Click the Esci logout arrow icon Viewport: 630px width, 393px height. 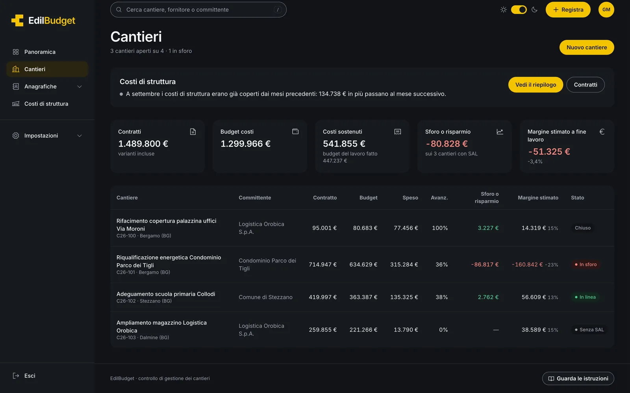(x=16, y=376)
